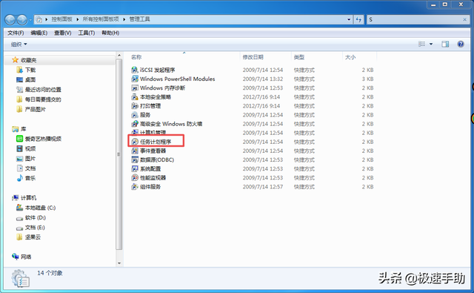Click the 计算机管理 shortcut row

pos(253,133)
